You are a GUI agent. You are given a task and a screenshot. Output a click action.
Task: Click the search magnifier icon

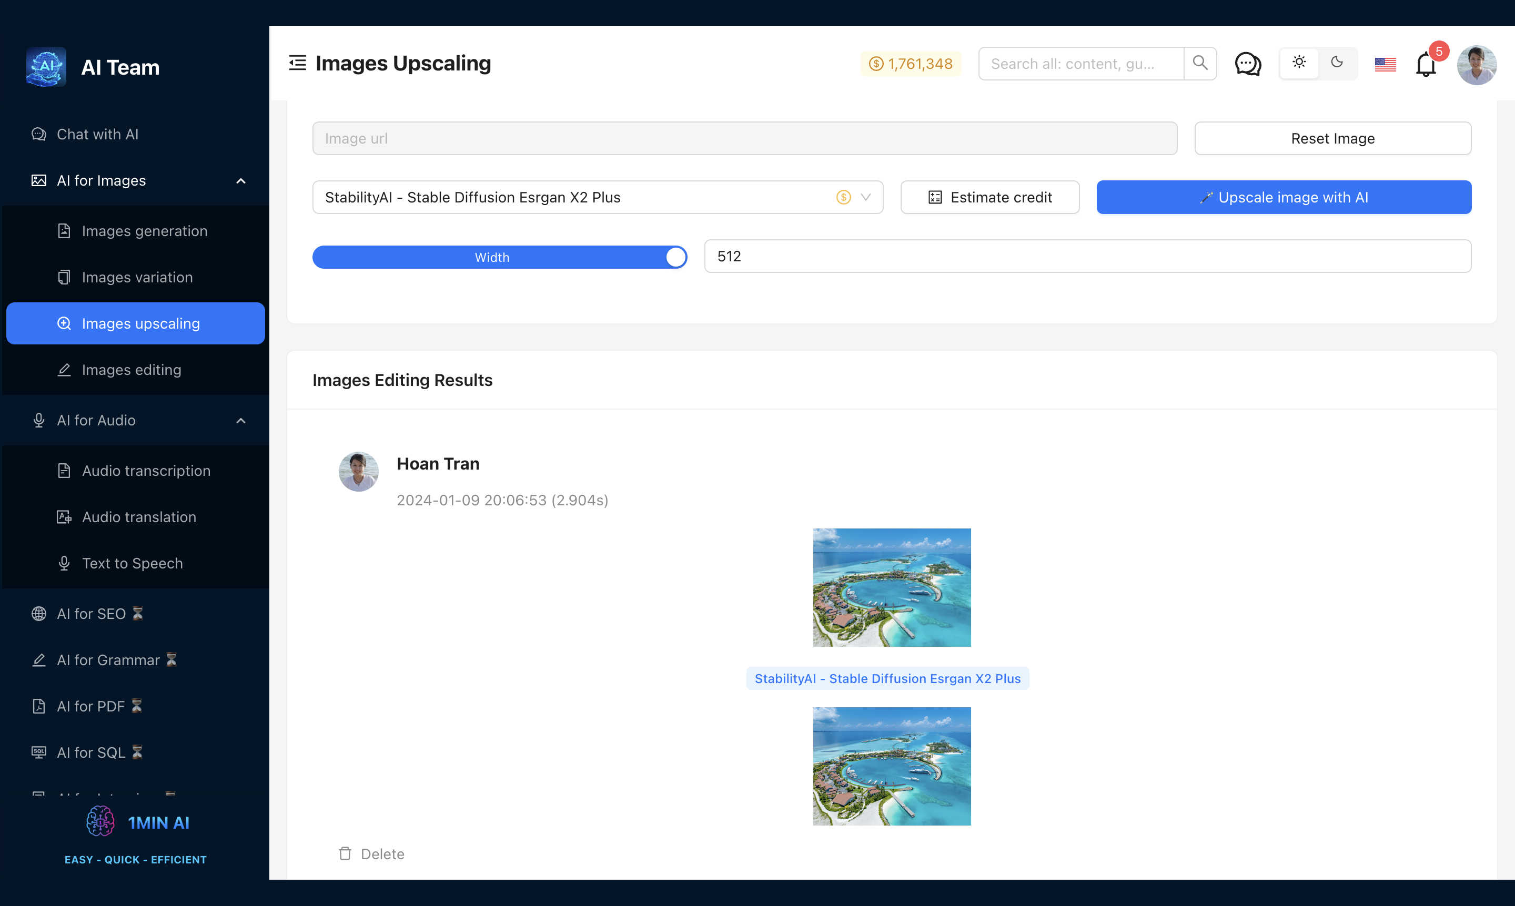click(x=1200, y=63)
